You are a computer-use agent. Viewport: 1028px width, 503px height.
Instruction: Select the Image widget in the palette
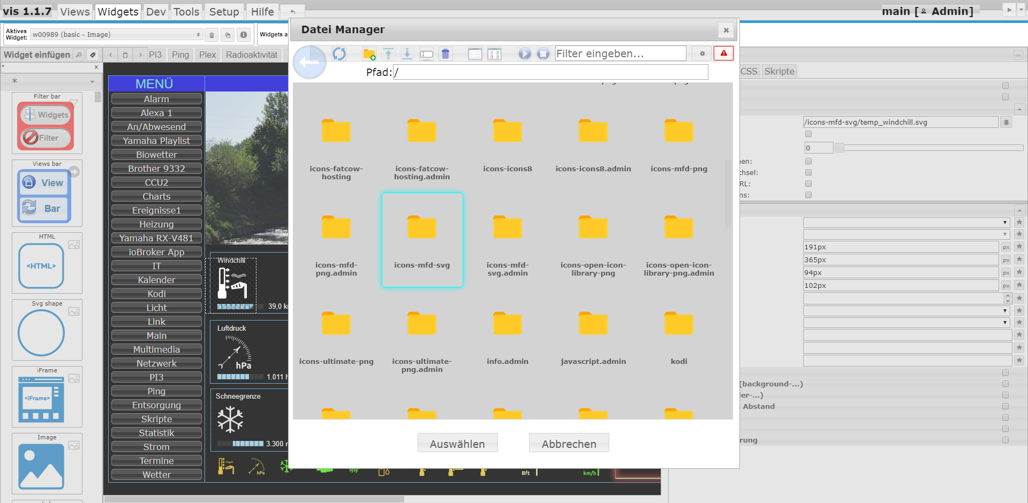[x=47, y=463]
